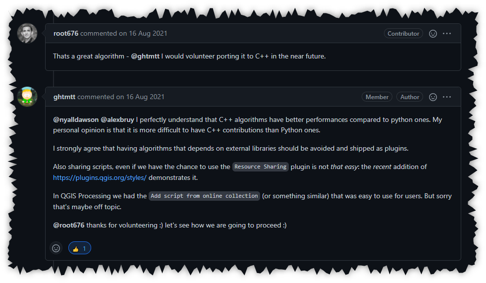The width and height of the screenshot is (486, 283).
Task: Open the options menu on ghtmtt's comment
Action: pos(447,97)
